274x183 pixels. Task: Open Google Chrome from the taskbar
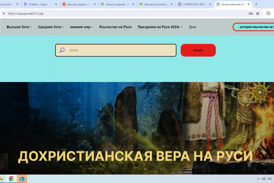pyautogui.click(x=11, y=179)
